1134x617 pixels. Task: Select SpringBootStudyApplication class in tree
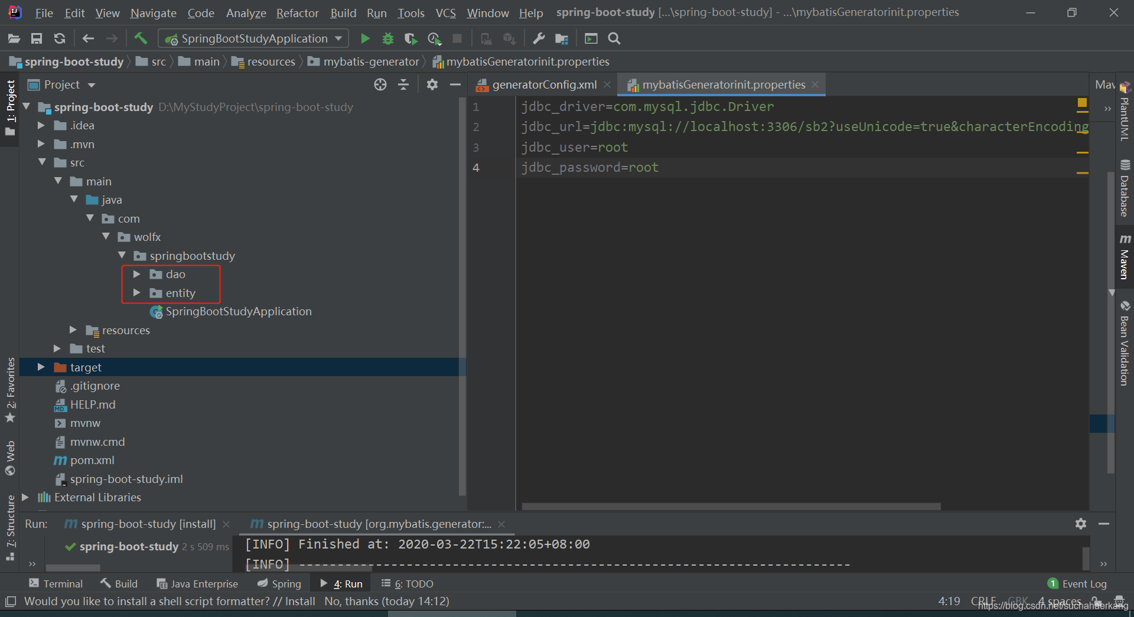[238, 312]
